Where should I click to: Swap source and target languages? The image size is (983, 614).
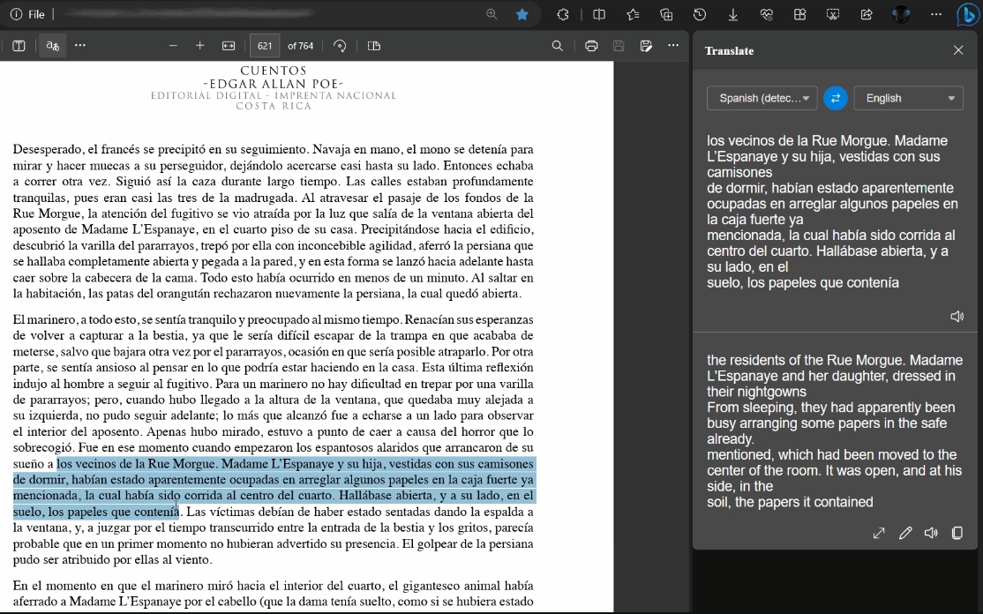836,99
